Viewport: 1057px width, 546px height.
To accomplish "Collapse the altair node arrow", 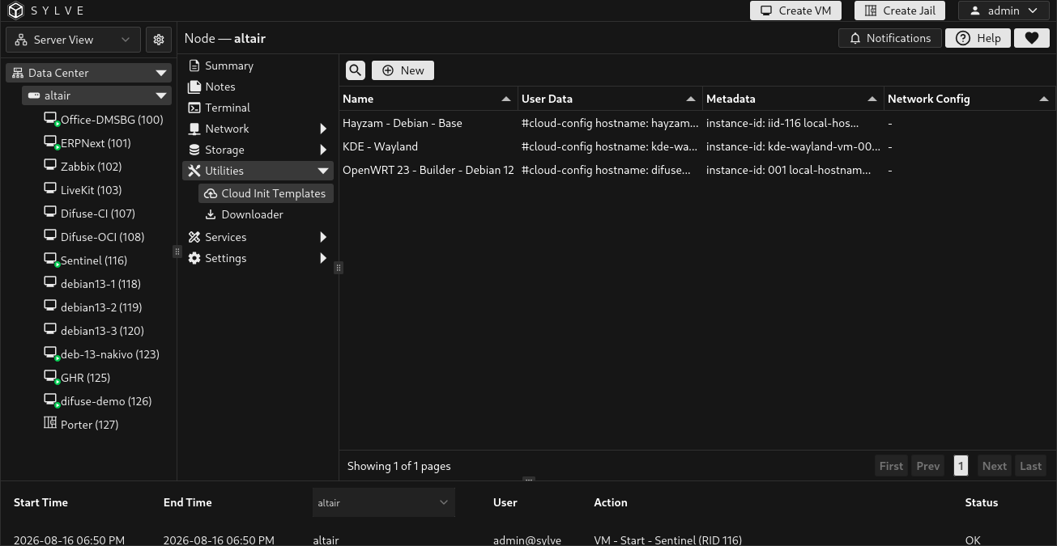I will point(161,95).
